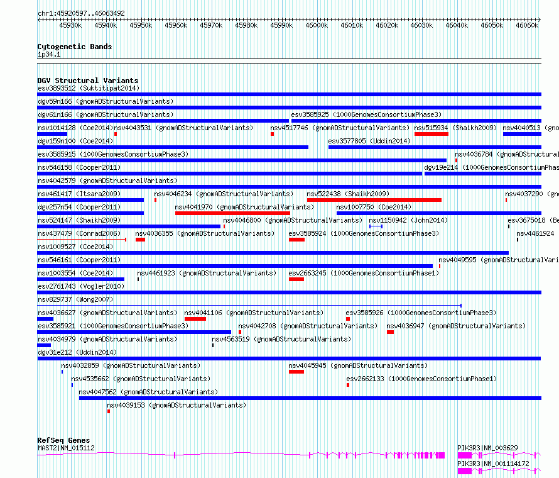
Task: Select the dgv59n166 gnomAD variant label
Action: (x=106, y=101)
